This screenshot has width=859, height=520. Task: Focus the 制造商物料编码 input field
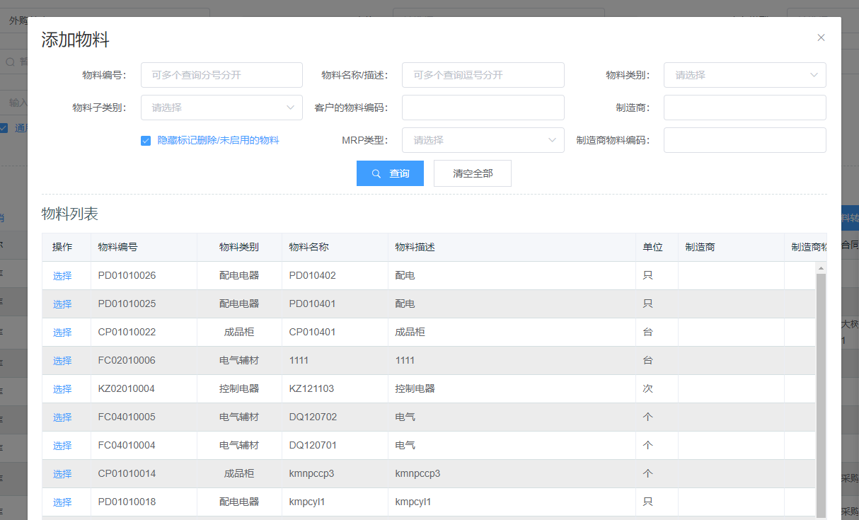744,140
